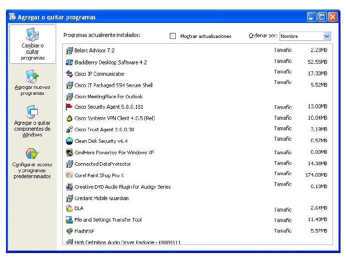Minimize the Agregar o quitar programas window
The image size is (346, 258).
311,17
